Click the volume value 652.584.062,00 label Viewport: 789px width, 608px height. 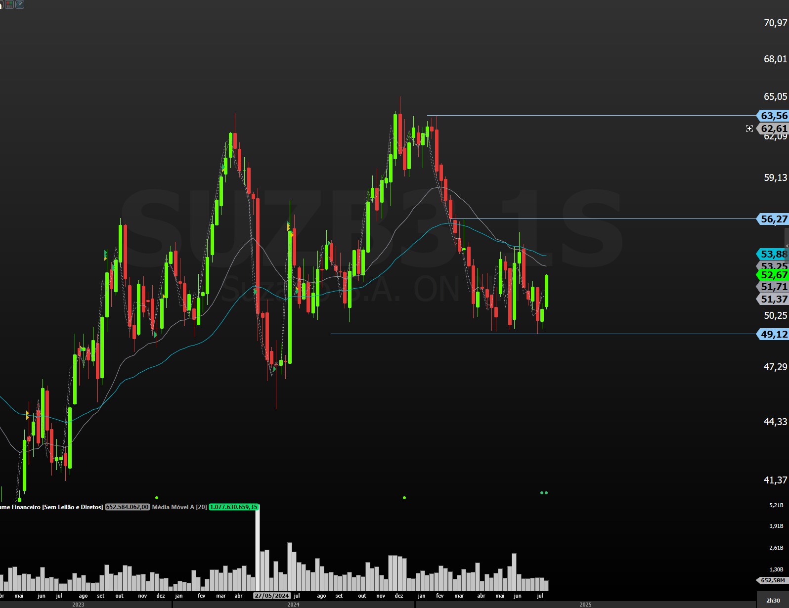(x=127, y=507)
